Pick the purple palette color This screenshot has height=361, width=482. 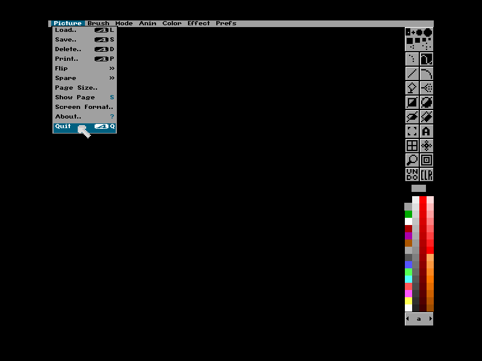click(x=408, y=235)
